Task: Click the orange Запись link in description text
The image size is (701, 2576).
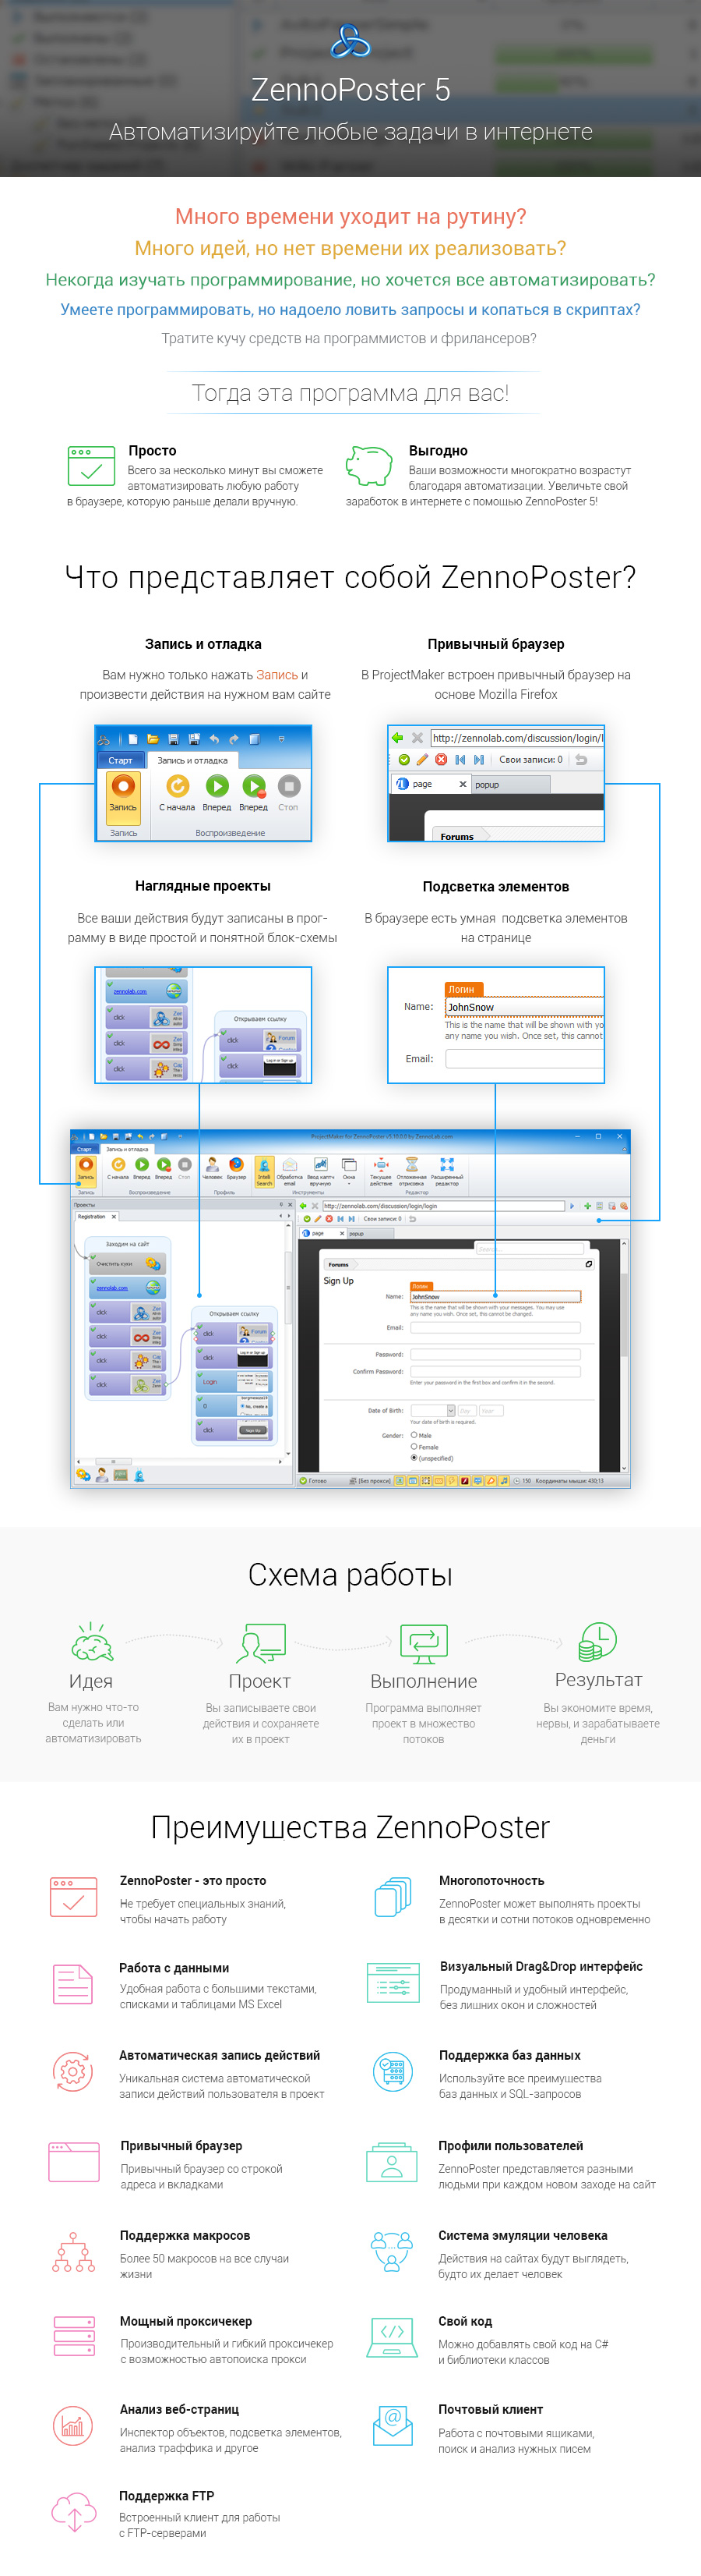Action: click(277, 675)
